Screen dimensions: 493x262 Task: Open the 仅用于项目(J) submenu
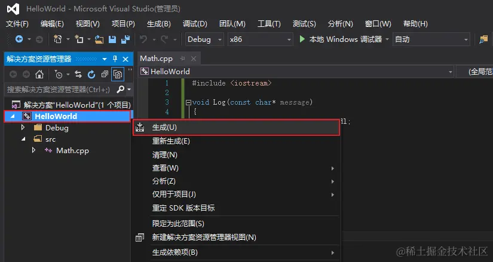pos(237,194)
